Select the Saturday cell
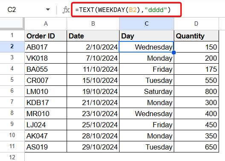Screen dimensions: 225x161 pos(146,91)
